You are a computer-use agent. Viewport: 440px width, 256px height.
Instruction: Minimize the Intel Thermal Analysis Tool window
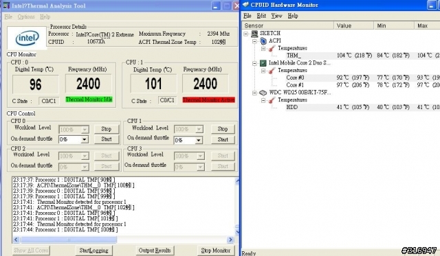[x=215, y=6]
